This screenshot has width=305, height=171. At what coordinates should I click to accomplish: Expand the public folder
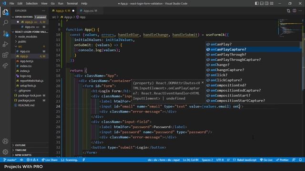click(22, 41)
